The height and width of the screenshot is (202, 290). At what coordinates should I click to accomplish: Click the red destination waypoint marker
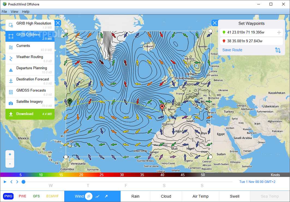(x=162, y=107)
